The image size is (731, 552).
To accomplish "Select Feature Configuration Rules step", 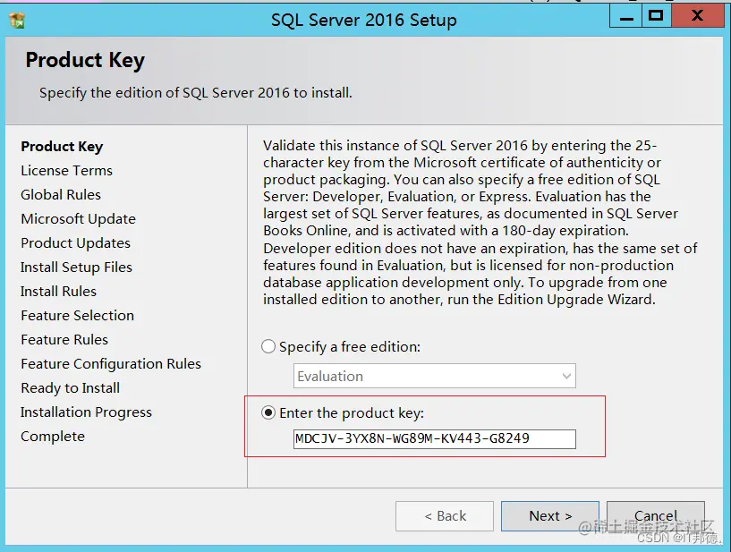I will point(111,363).
